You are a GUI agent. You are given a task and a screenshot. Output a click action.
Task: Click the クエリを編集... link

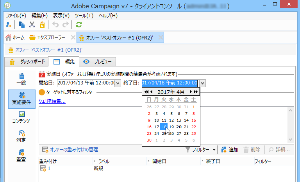(52, 101)
